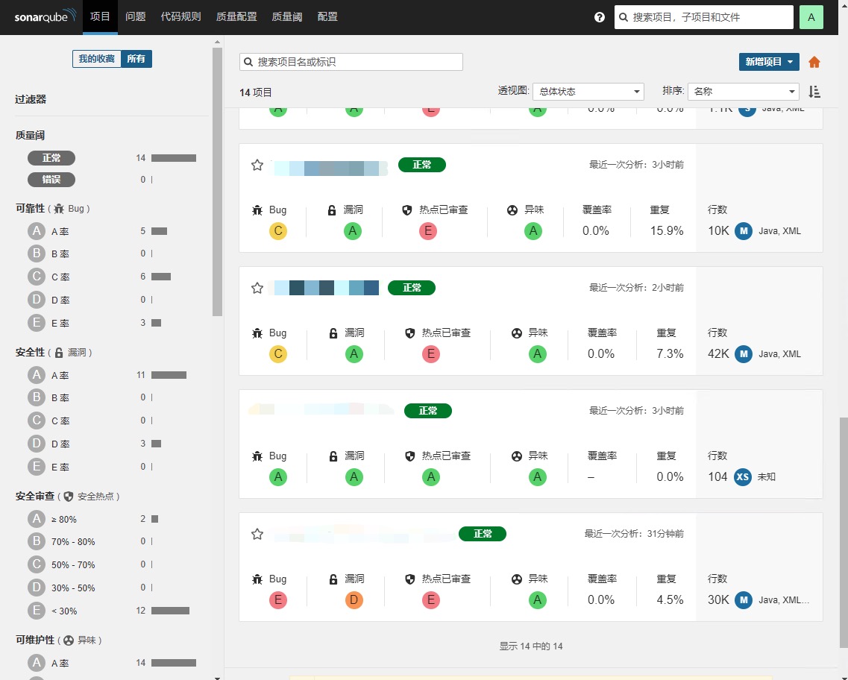Image resolution: width=848 pixels, height=680 pixels.
Task: Go to the 质量阈 top menu
Action: click(287, 16)
